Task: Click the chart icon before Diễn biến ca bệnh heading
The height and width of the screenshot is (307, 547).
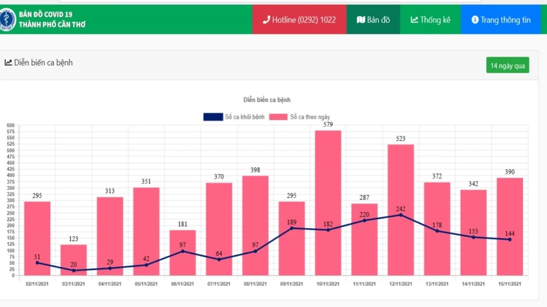Action: click(x=8, y=63)
